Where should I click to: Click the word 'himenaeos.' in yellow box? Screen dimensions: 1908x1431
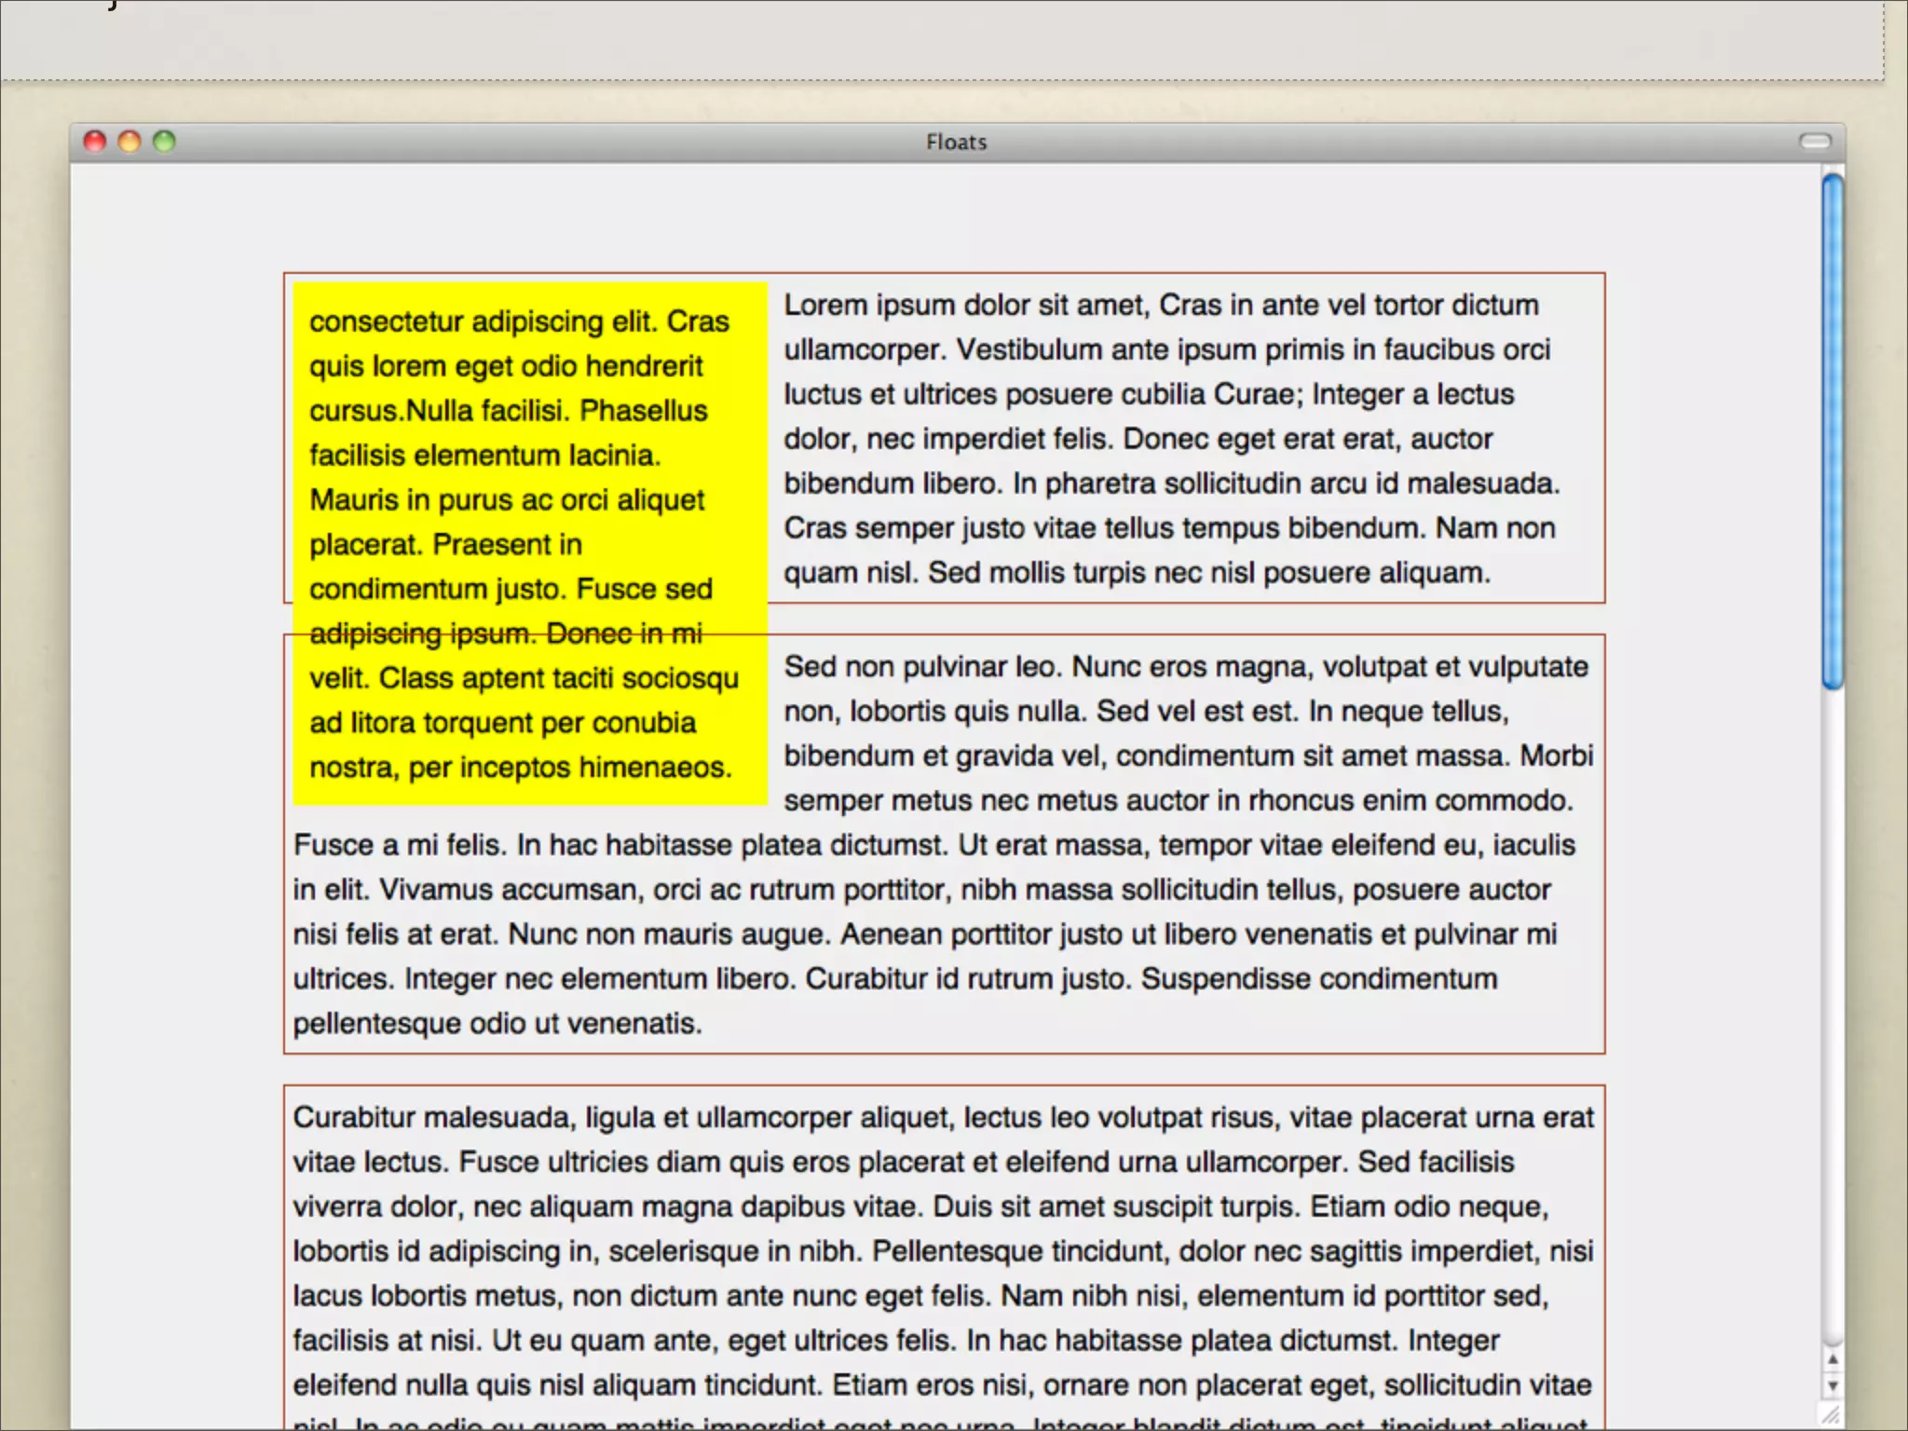(x=655, y=768)
